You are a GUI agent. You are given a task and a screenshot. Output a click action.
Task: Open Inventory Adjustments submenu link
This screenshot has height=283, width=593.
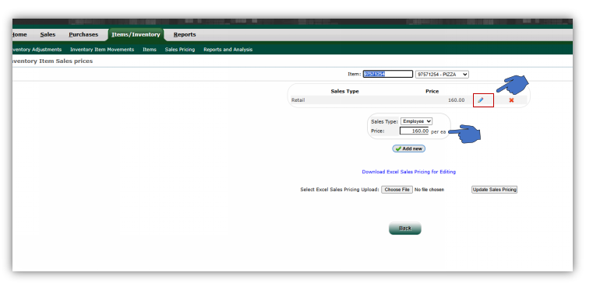(x=37, y=50)
